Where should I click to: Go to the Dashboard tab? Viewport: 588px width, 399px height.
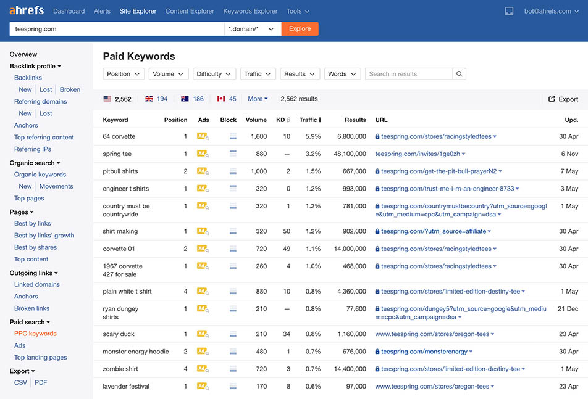pos(69,11)
